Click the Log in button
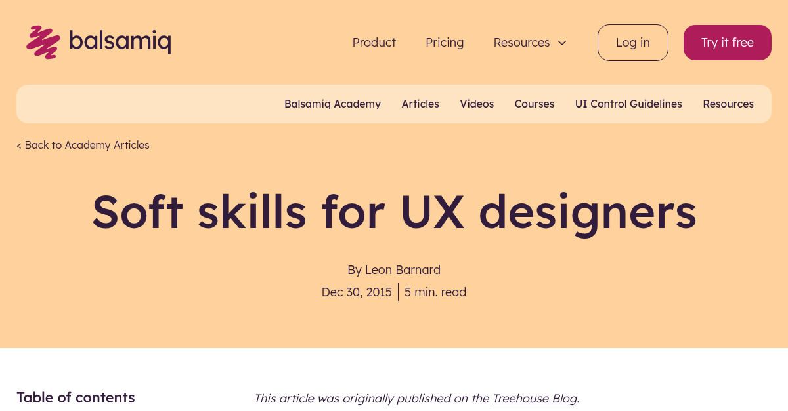This screenshot has width=788, height=411. click(x=632, y=42)
